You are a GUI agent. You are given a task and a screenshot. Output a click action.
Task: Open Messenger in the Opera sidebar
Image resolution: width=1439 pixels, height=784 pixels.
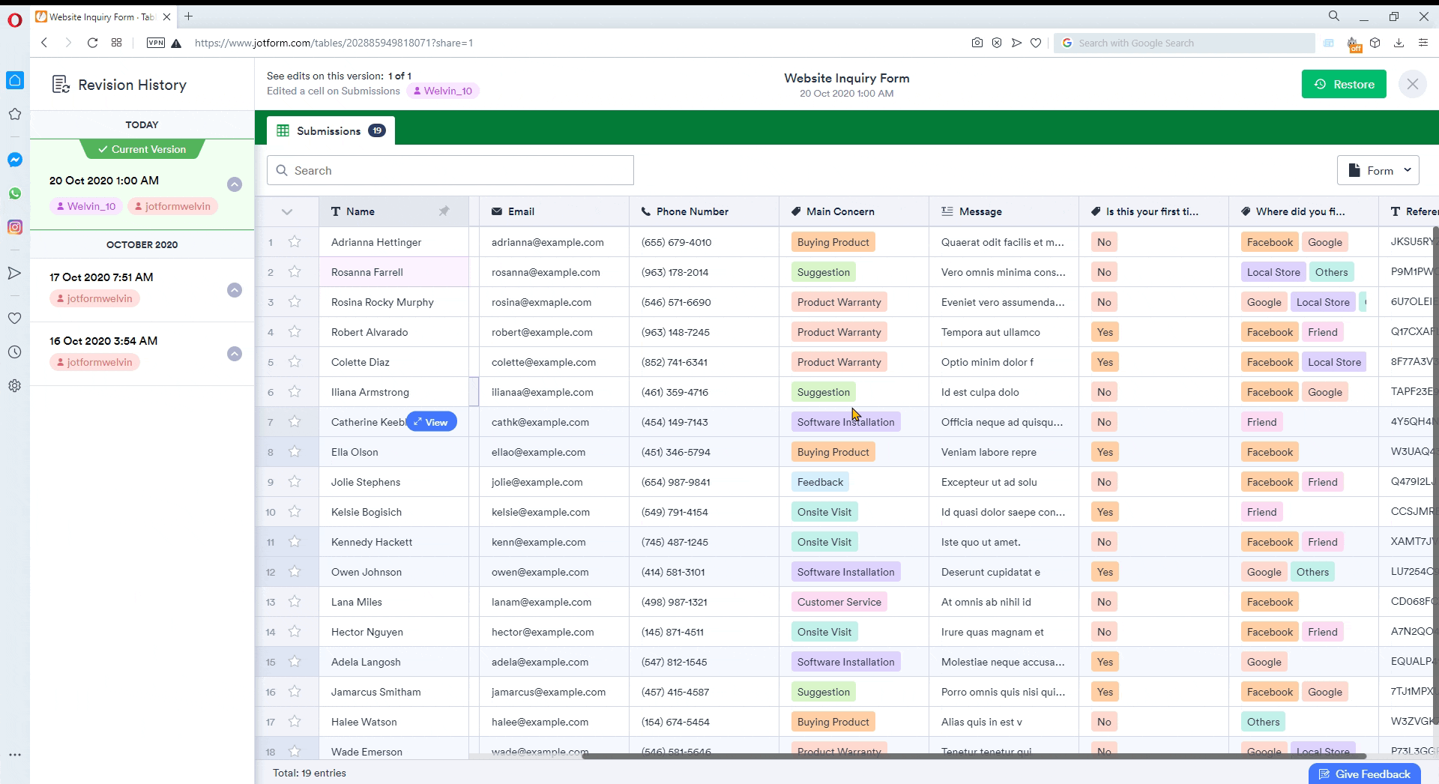pos(15,160)
